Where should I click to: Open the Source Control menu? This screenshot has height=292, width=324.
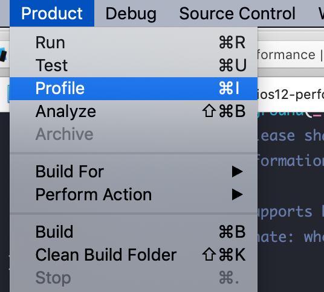(237, 13)
